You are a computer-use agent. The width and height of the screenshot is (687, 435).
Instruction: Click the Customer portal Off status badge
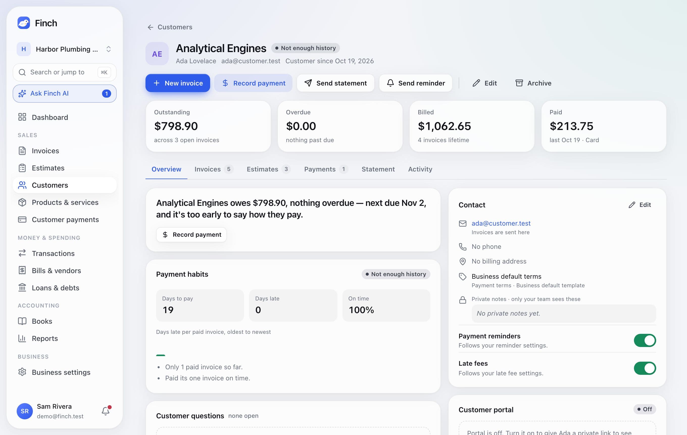click(x=645, y=409)
